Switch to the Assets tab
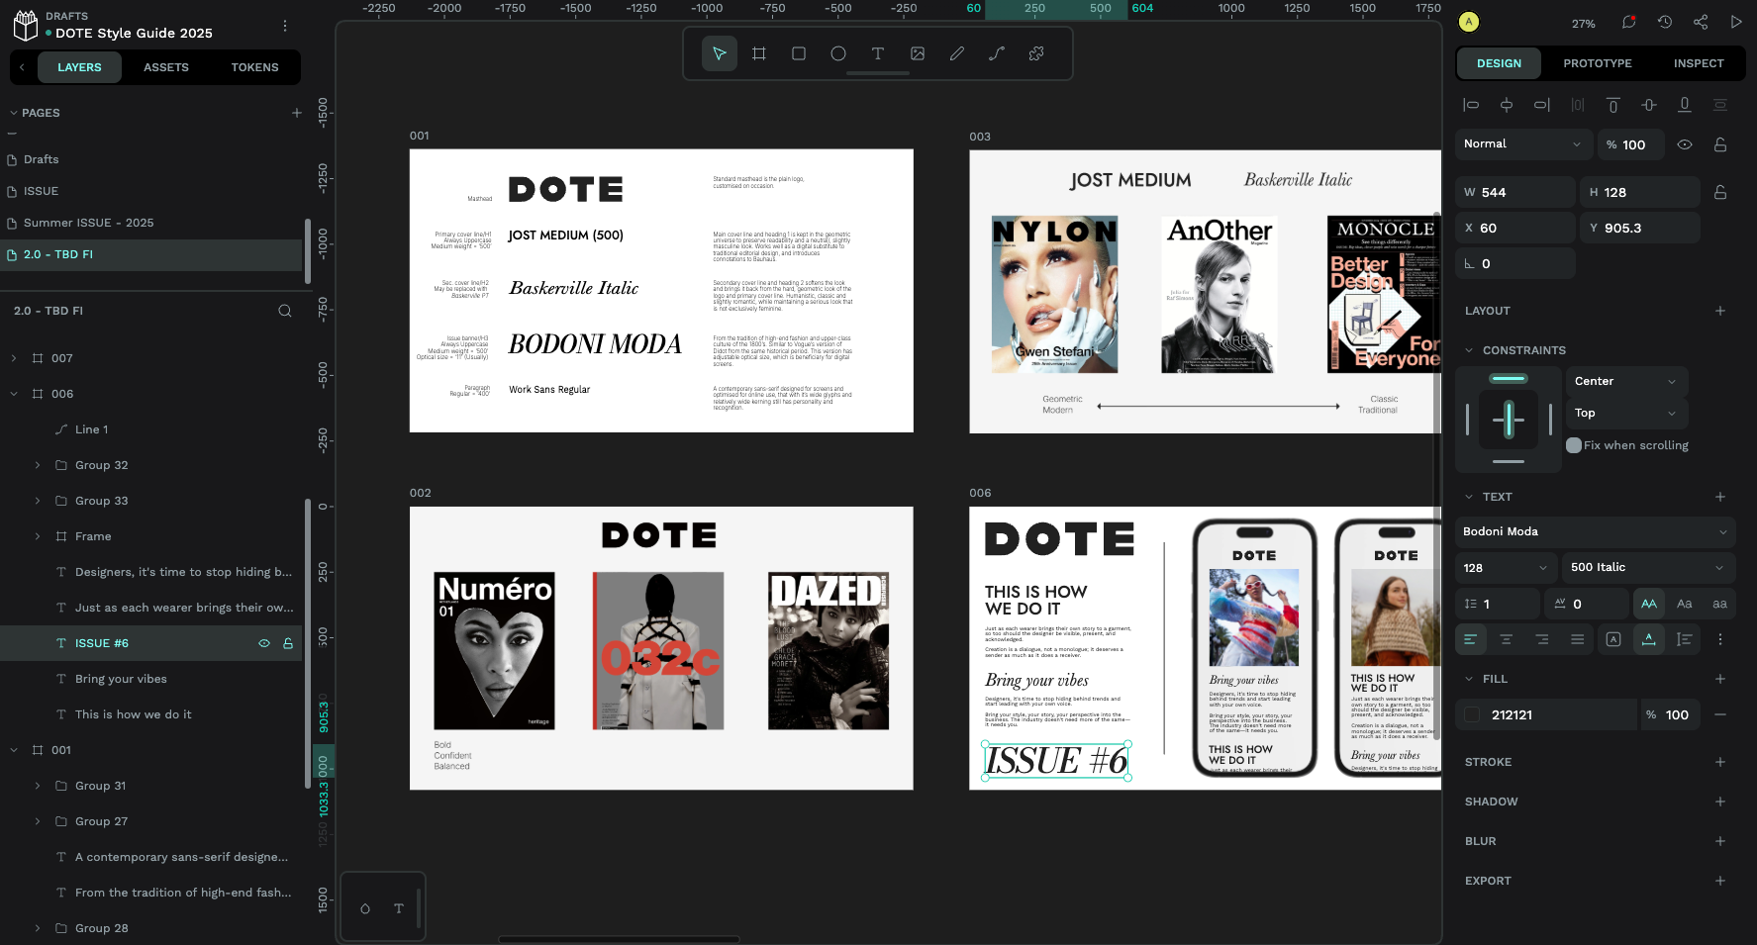This screenshot has width=1757, height=945. point(166,67)
